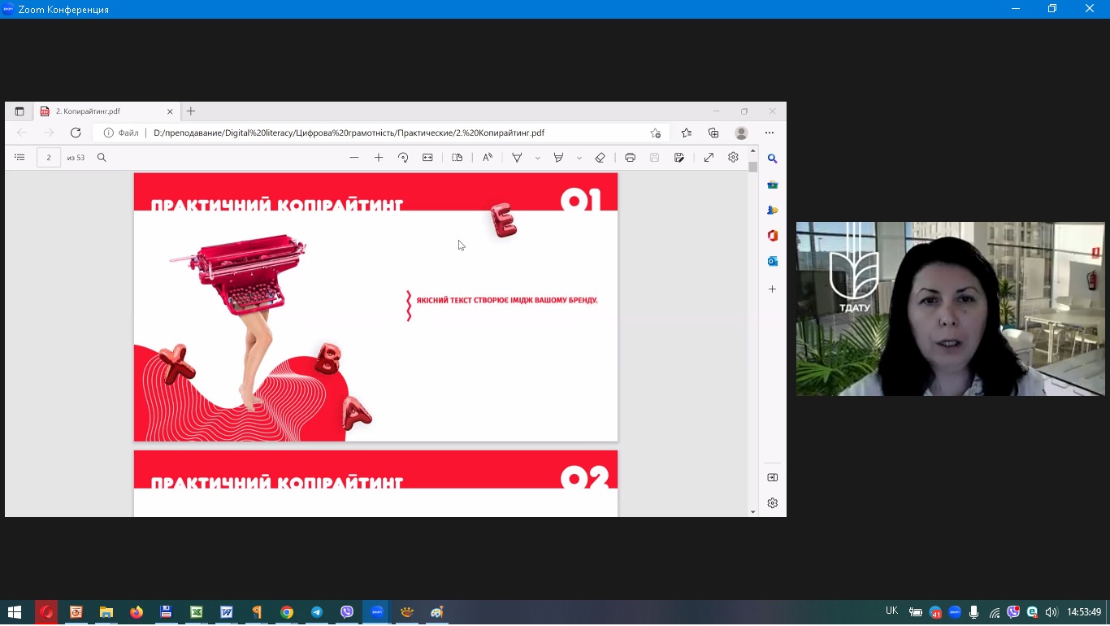Screen dimensions: 1110x626
Task: Open the browser tab actions menu
Action: click(x=20, y=111)
